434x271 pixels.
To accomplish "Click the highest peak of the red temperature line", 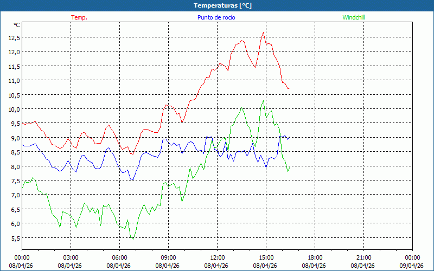I will point(264,33).
